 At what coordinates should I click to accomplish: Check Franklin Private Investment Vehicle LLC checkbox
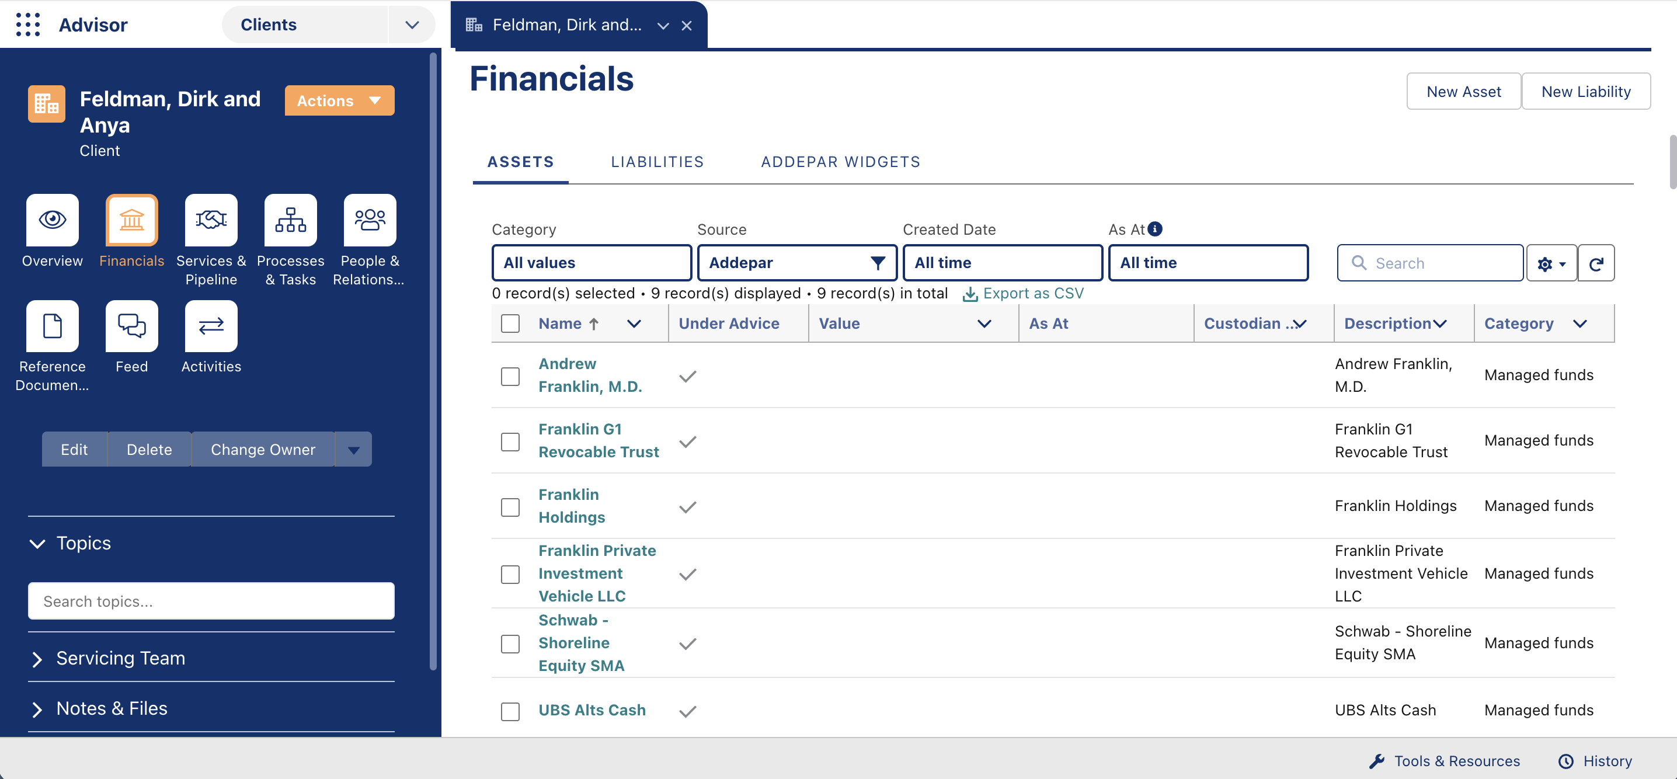510,574
